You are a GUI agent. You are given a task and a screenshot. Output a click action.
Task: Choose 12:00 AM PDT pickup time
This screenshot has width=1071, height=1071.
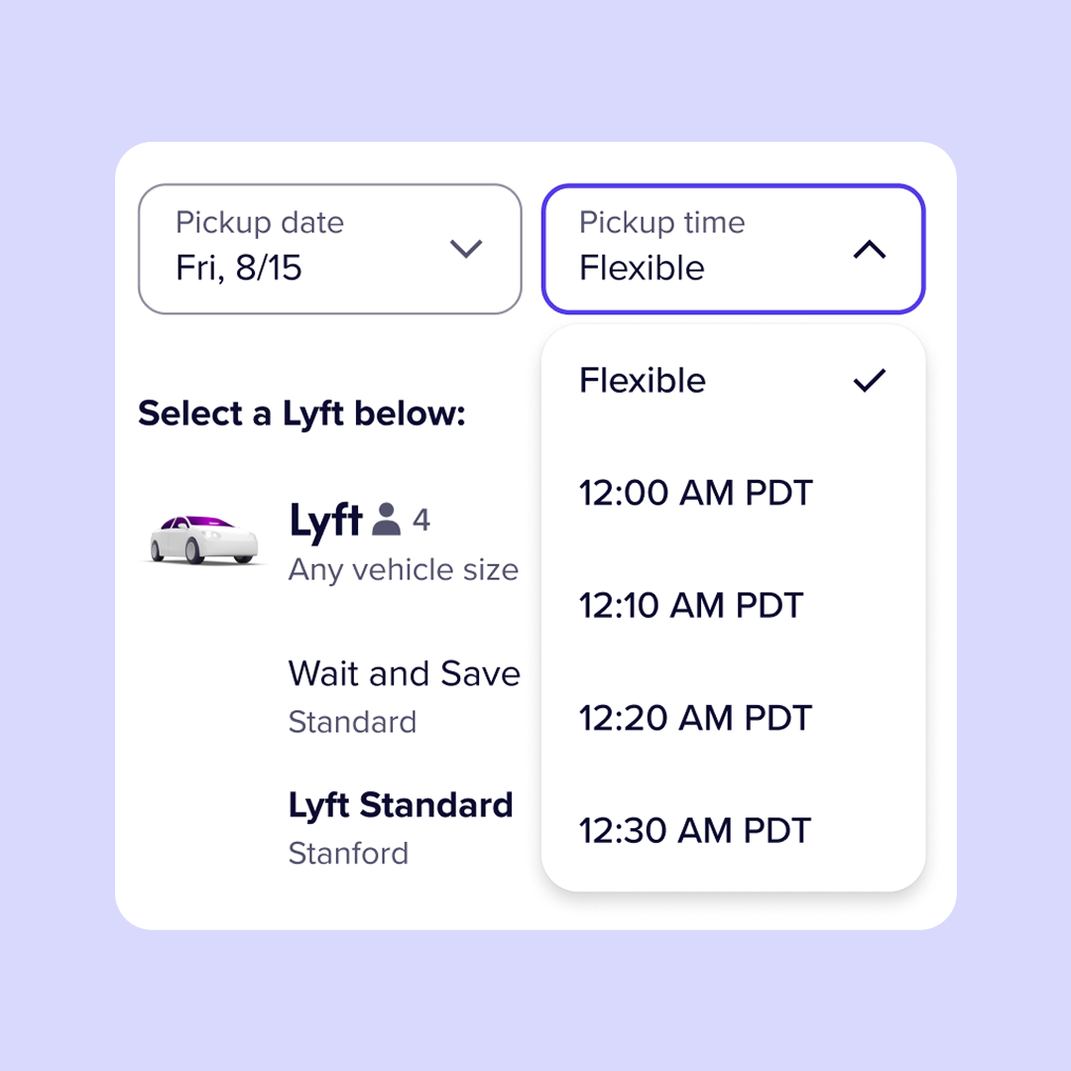pos(695,493)
